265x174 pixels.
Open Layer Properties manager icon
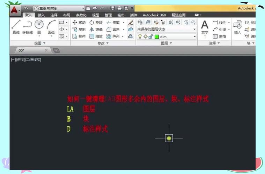tap(140, 22)
